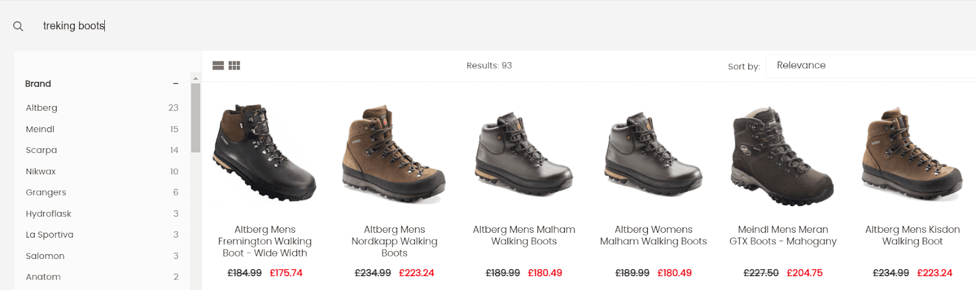Filter by Altberg brand
Screen dimensions: 976x290
pos(41,108)
